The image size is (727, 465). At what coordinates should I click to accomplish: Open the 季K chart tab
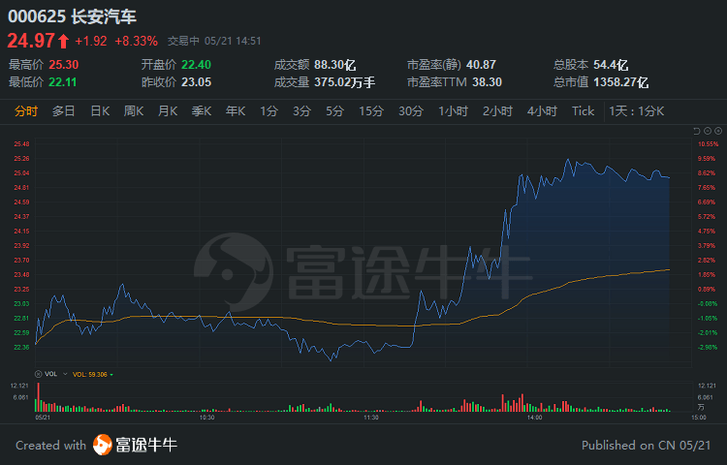202,111
